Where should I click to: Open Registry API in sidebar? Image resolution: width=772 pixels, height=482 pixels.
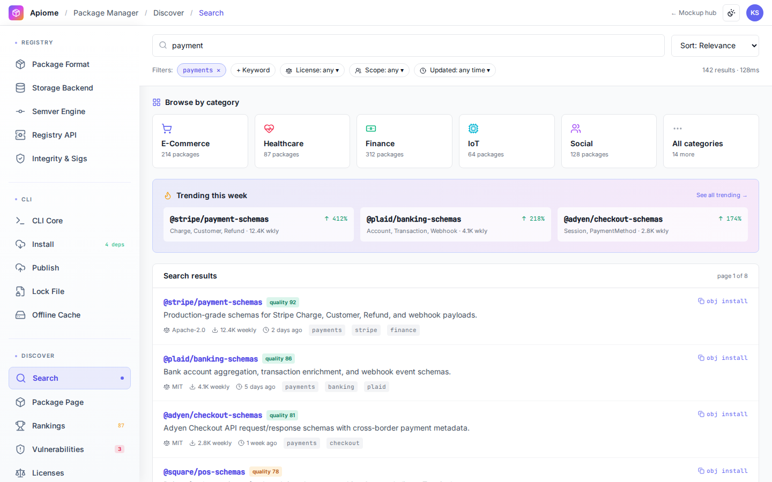click(70, 135)
